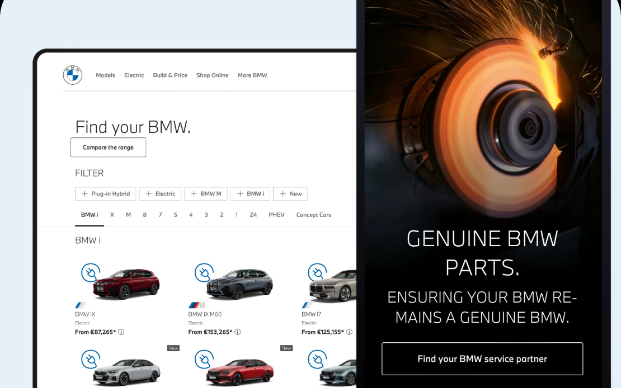Screen dimensions: 621x388
Task: Switch to the M series tab
Action: coord(128,215)
